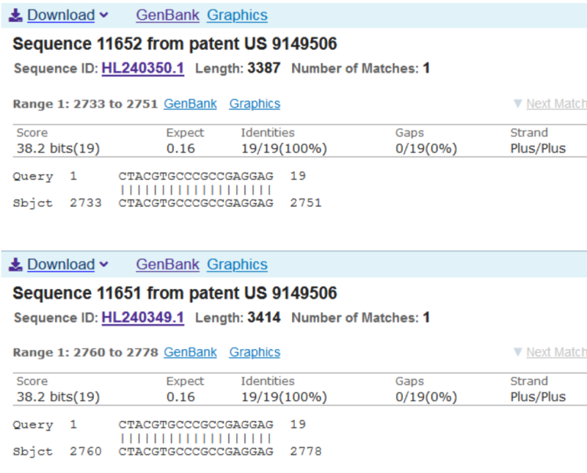Screen dimensions: 587x473
Task: Click GenBank link for Range 2760 to 2778
Action: tap(190, 352)
